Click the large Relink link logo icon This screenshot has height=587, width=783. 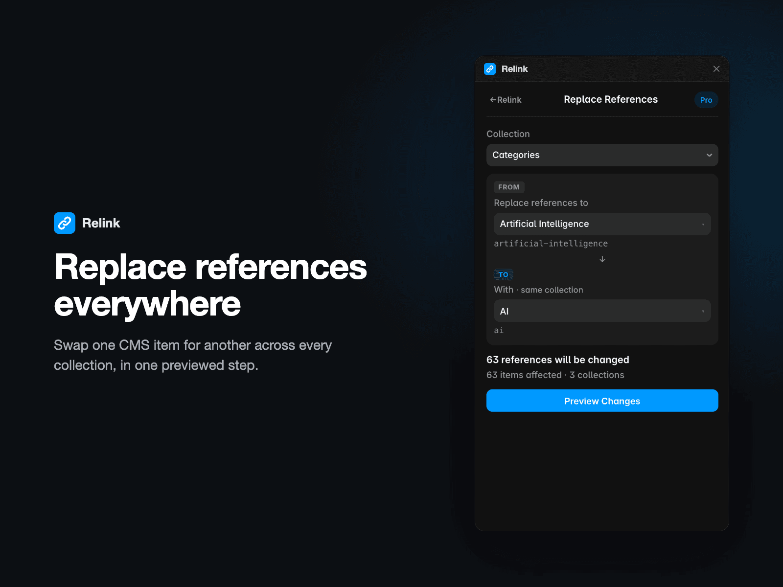coord(65,223)
